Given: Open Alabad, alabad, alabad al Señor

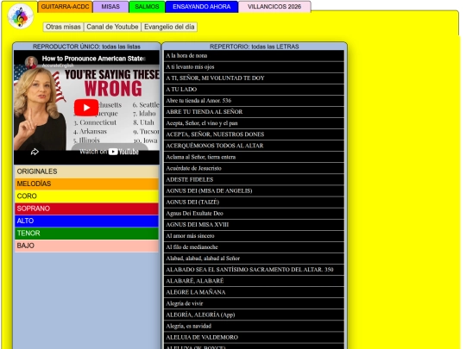Looking at the screenshot, I should (254, 259).
